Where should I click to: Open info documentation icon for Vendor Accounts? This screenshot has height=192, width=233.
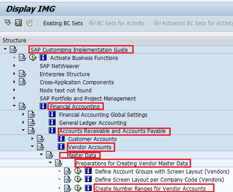61,146
